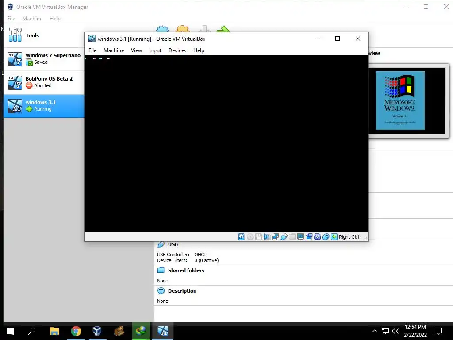
Task: Click the windows 3.1 VM taskbar icon
Action: (x=163, y=331)
